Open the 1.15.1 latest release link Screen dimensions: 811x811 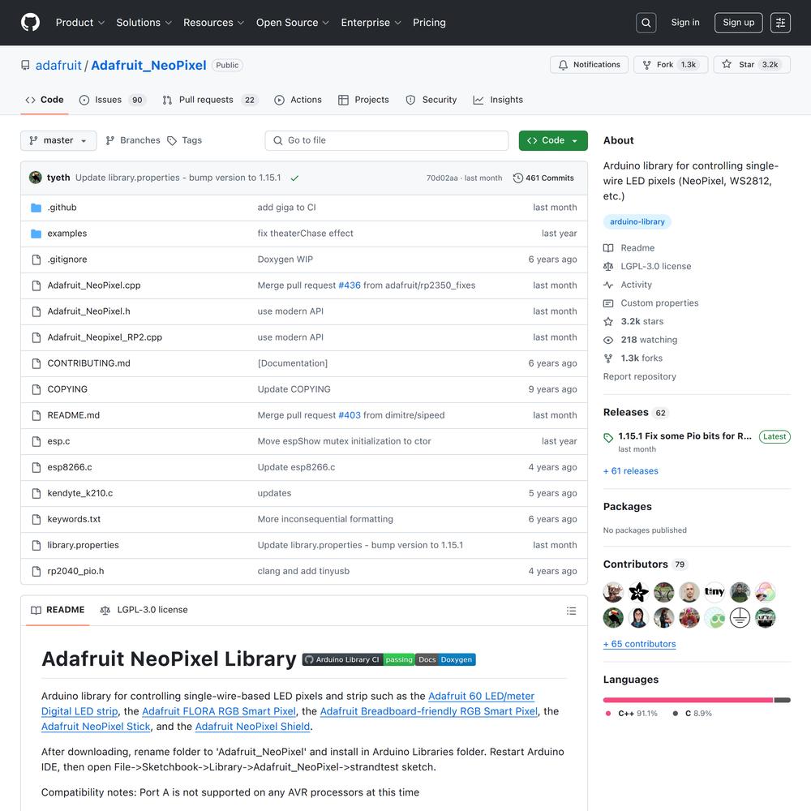coord(684,436)
